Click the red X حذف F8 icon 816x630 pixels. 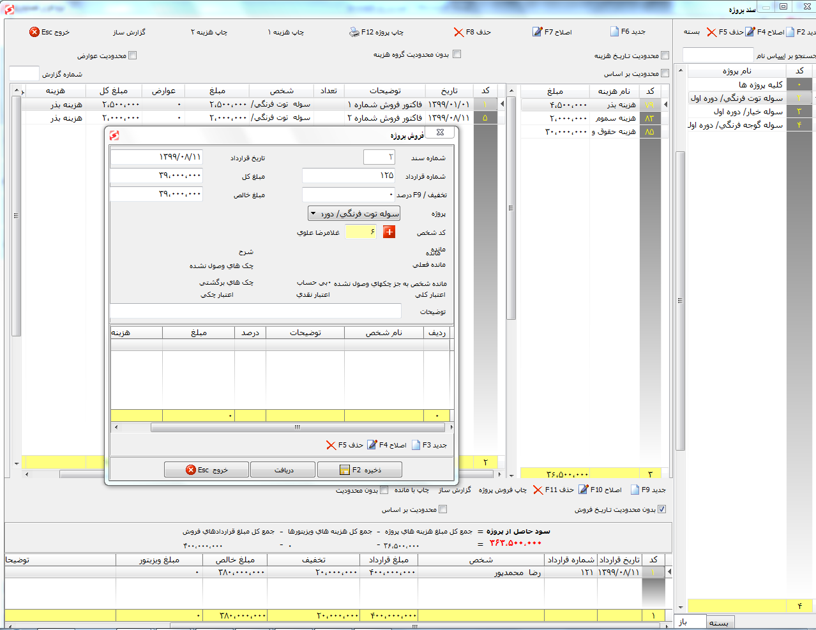(458, 32)
